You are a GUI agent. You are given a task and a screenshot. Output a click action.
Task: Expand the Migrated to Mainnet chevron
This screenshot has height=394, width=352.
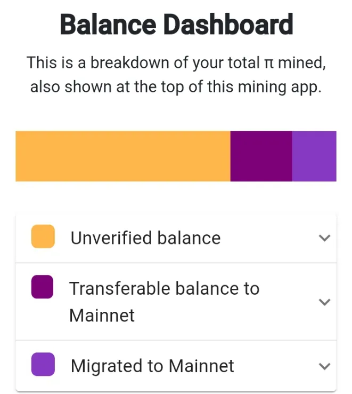[324, 366]
